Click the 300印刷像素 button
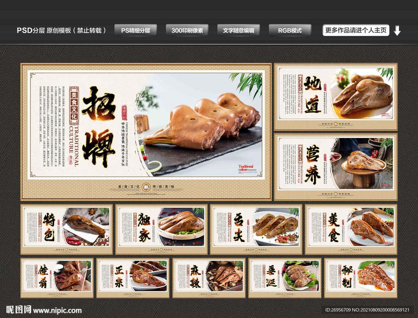 pos(187,30)
